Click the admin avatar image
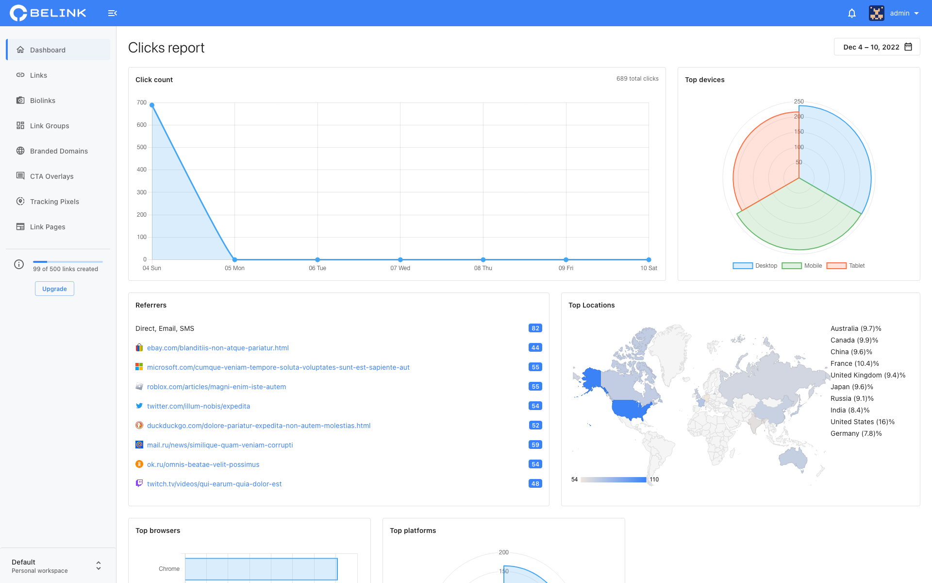Image resolution: width=932 pixels, height=583 pixels. 876,13
